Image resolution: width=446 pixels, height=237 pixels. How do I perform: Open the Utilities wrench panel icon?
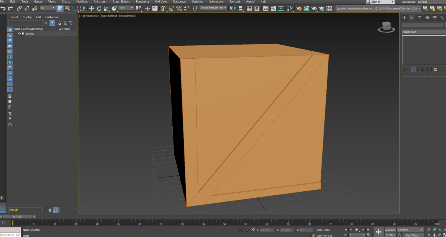point(442,17)
